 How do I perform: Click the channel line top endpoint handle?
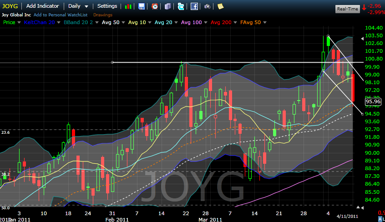[x=328, y=36]
